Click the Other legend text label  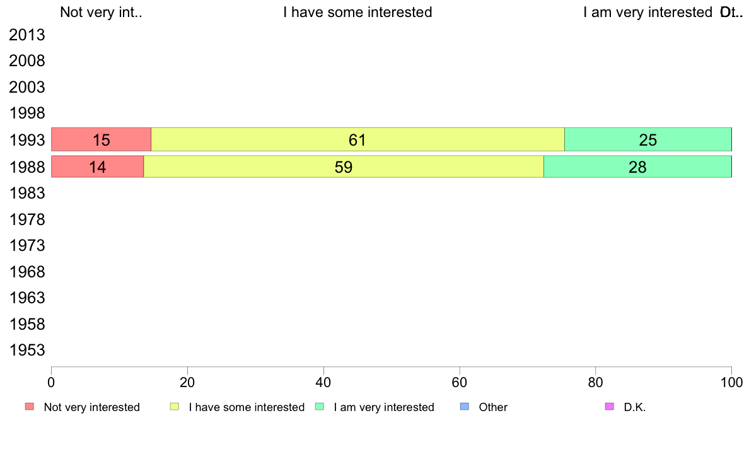(x=493, y=407)
